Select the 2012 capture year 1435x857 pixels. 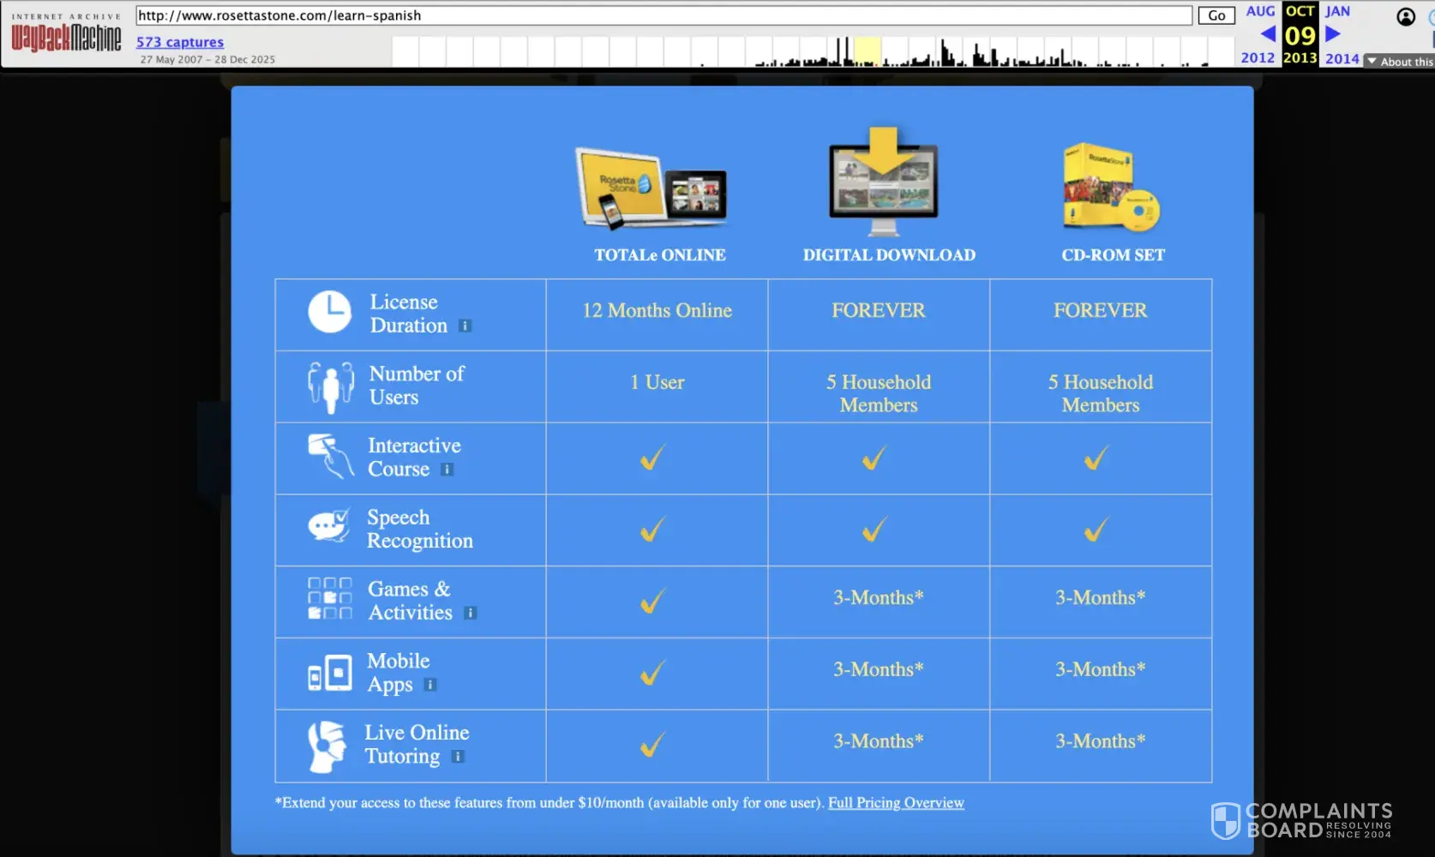point(1258,57)
